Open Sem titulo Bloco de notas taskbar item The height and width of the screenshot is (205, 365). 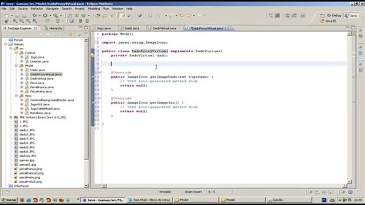[x=149, y=200]
